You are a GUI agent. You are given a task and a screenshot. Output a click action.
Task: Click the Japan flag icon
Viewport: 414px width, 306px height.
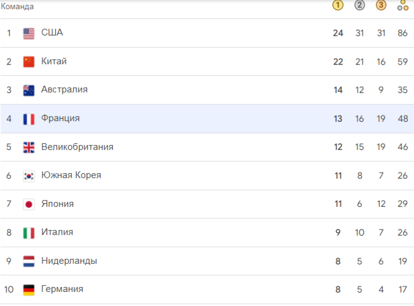coord(29,204)
